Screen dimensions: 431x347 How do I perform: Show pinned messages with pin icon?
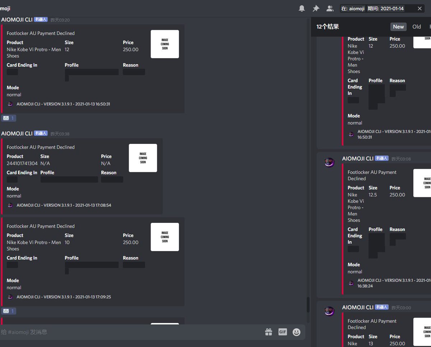pyautogui.click(x=316, y=8)
